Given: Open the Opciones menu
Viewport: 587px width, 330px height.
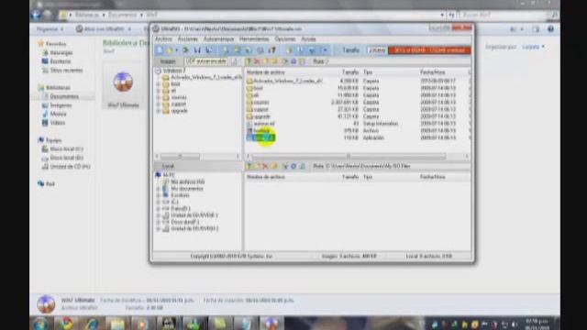Looking at the screenshot, I should (285, 38).
